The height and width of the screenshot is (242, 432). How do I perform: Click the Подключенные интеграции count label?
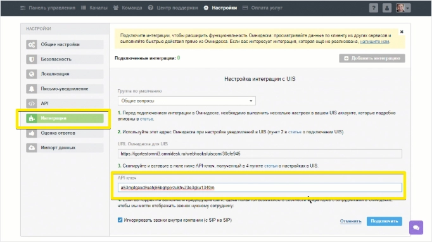pos(147,58)
